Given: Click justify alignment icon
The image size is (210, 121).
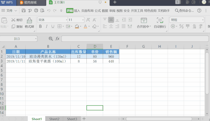Looking at the screenshot, I should (x=124, y=26).
